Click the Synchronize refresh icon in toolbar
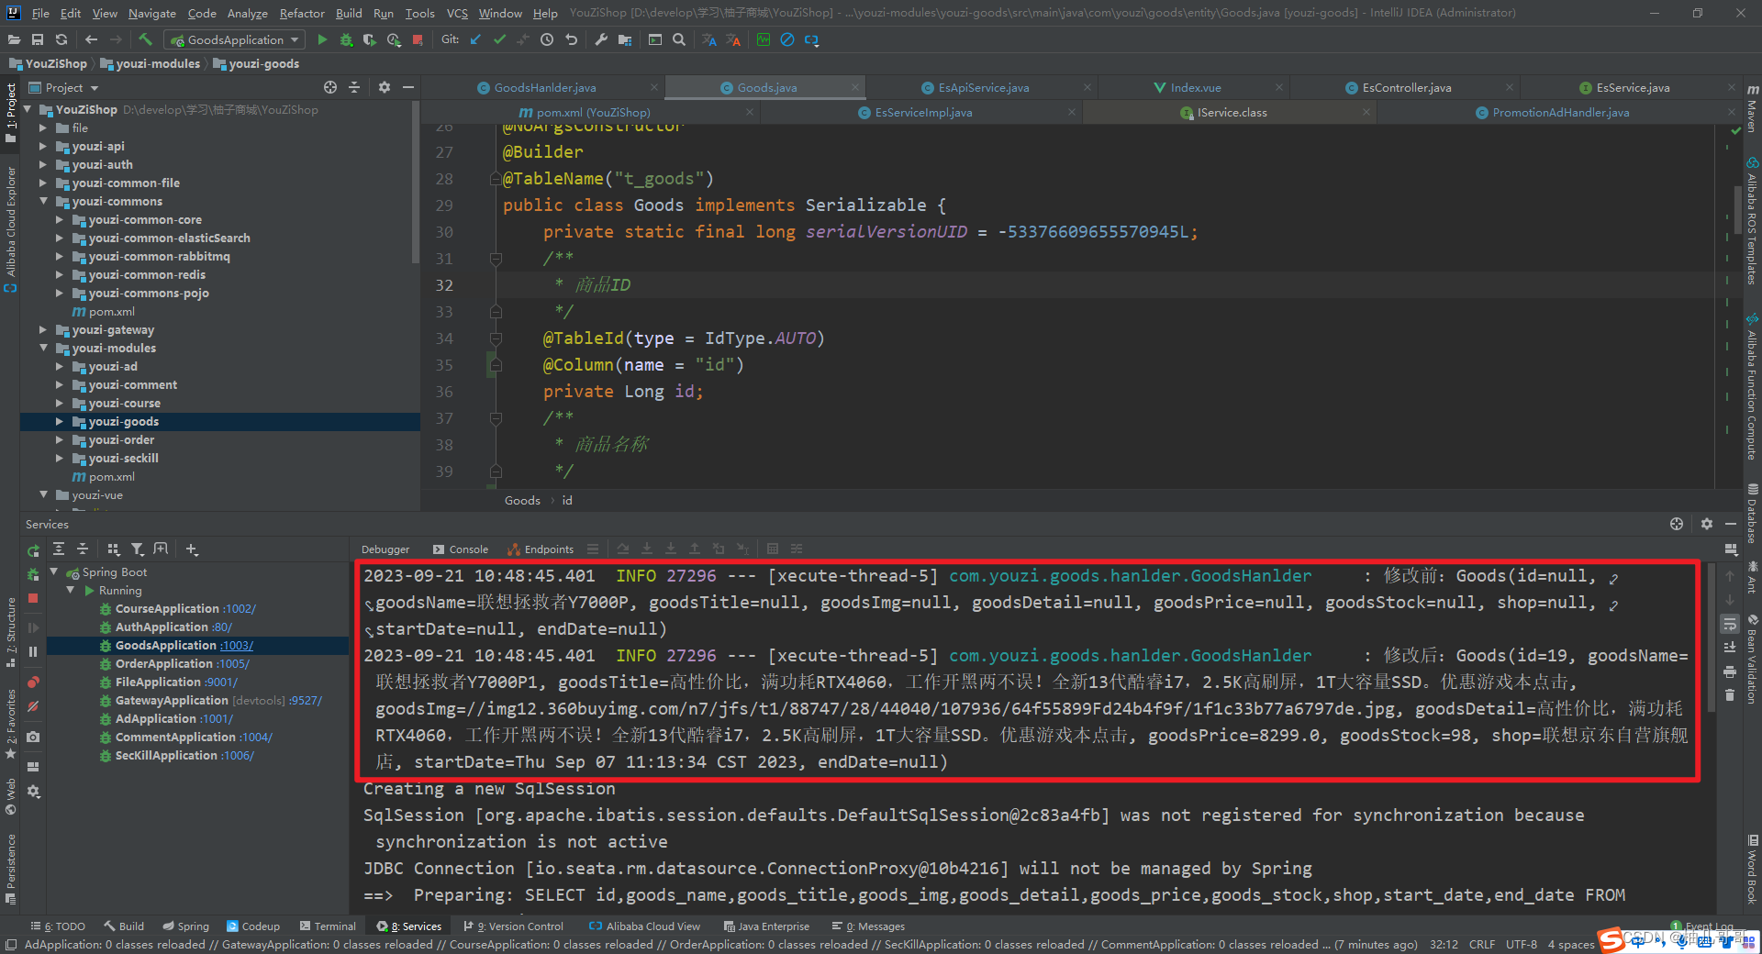This screenshot has height=954, width=1762. tap(61, 39)
